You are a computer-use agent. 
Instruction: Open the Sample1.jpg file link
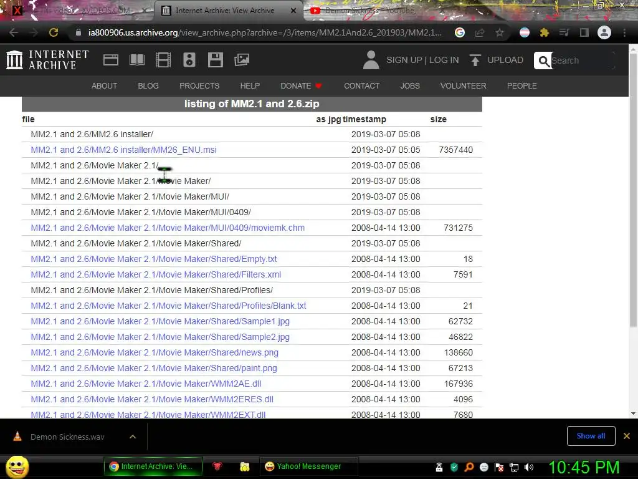pos(160,321)
